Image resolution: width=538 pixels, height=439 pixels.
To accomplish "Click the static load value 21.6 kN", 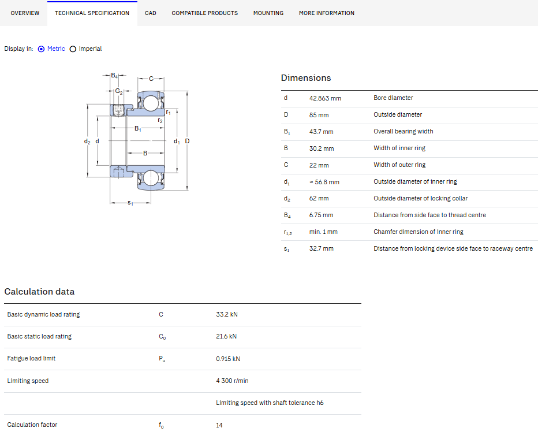I will click(226, 337).
